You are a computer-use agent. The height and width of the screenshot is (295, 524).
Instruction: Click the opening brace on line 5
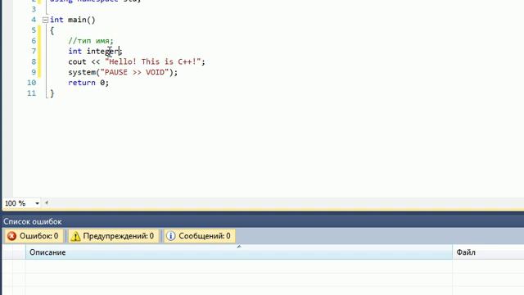52,30
